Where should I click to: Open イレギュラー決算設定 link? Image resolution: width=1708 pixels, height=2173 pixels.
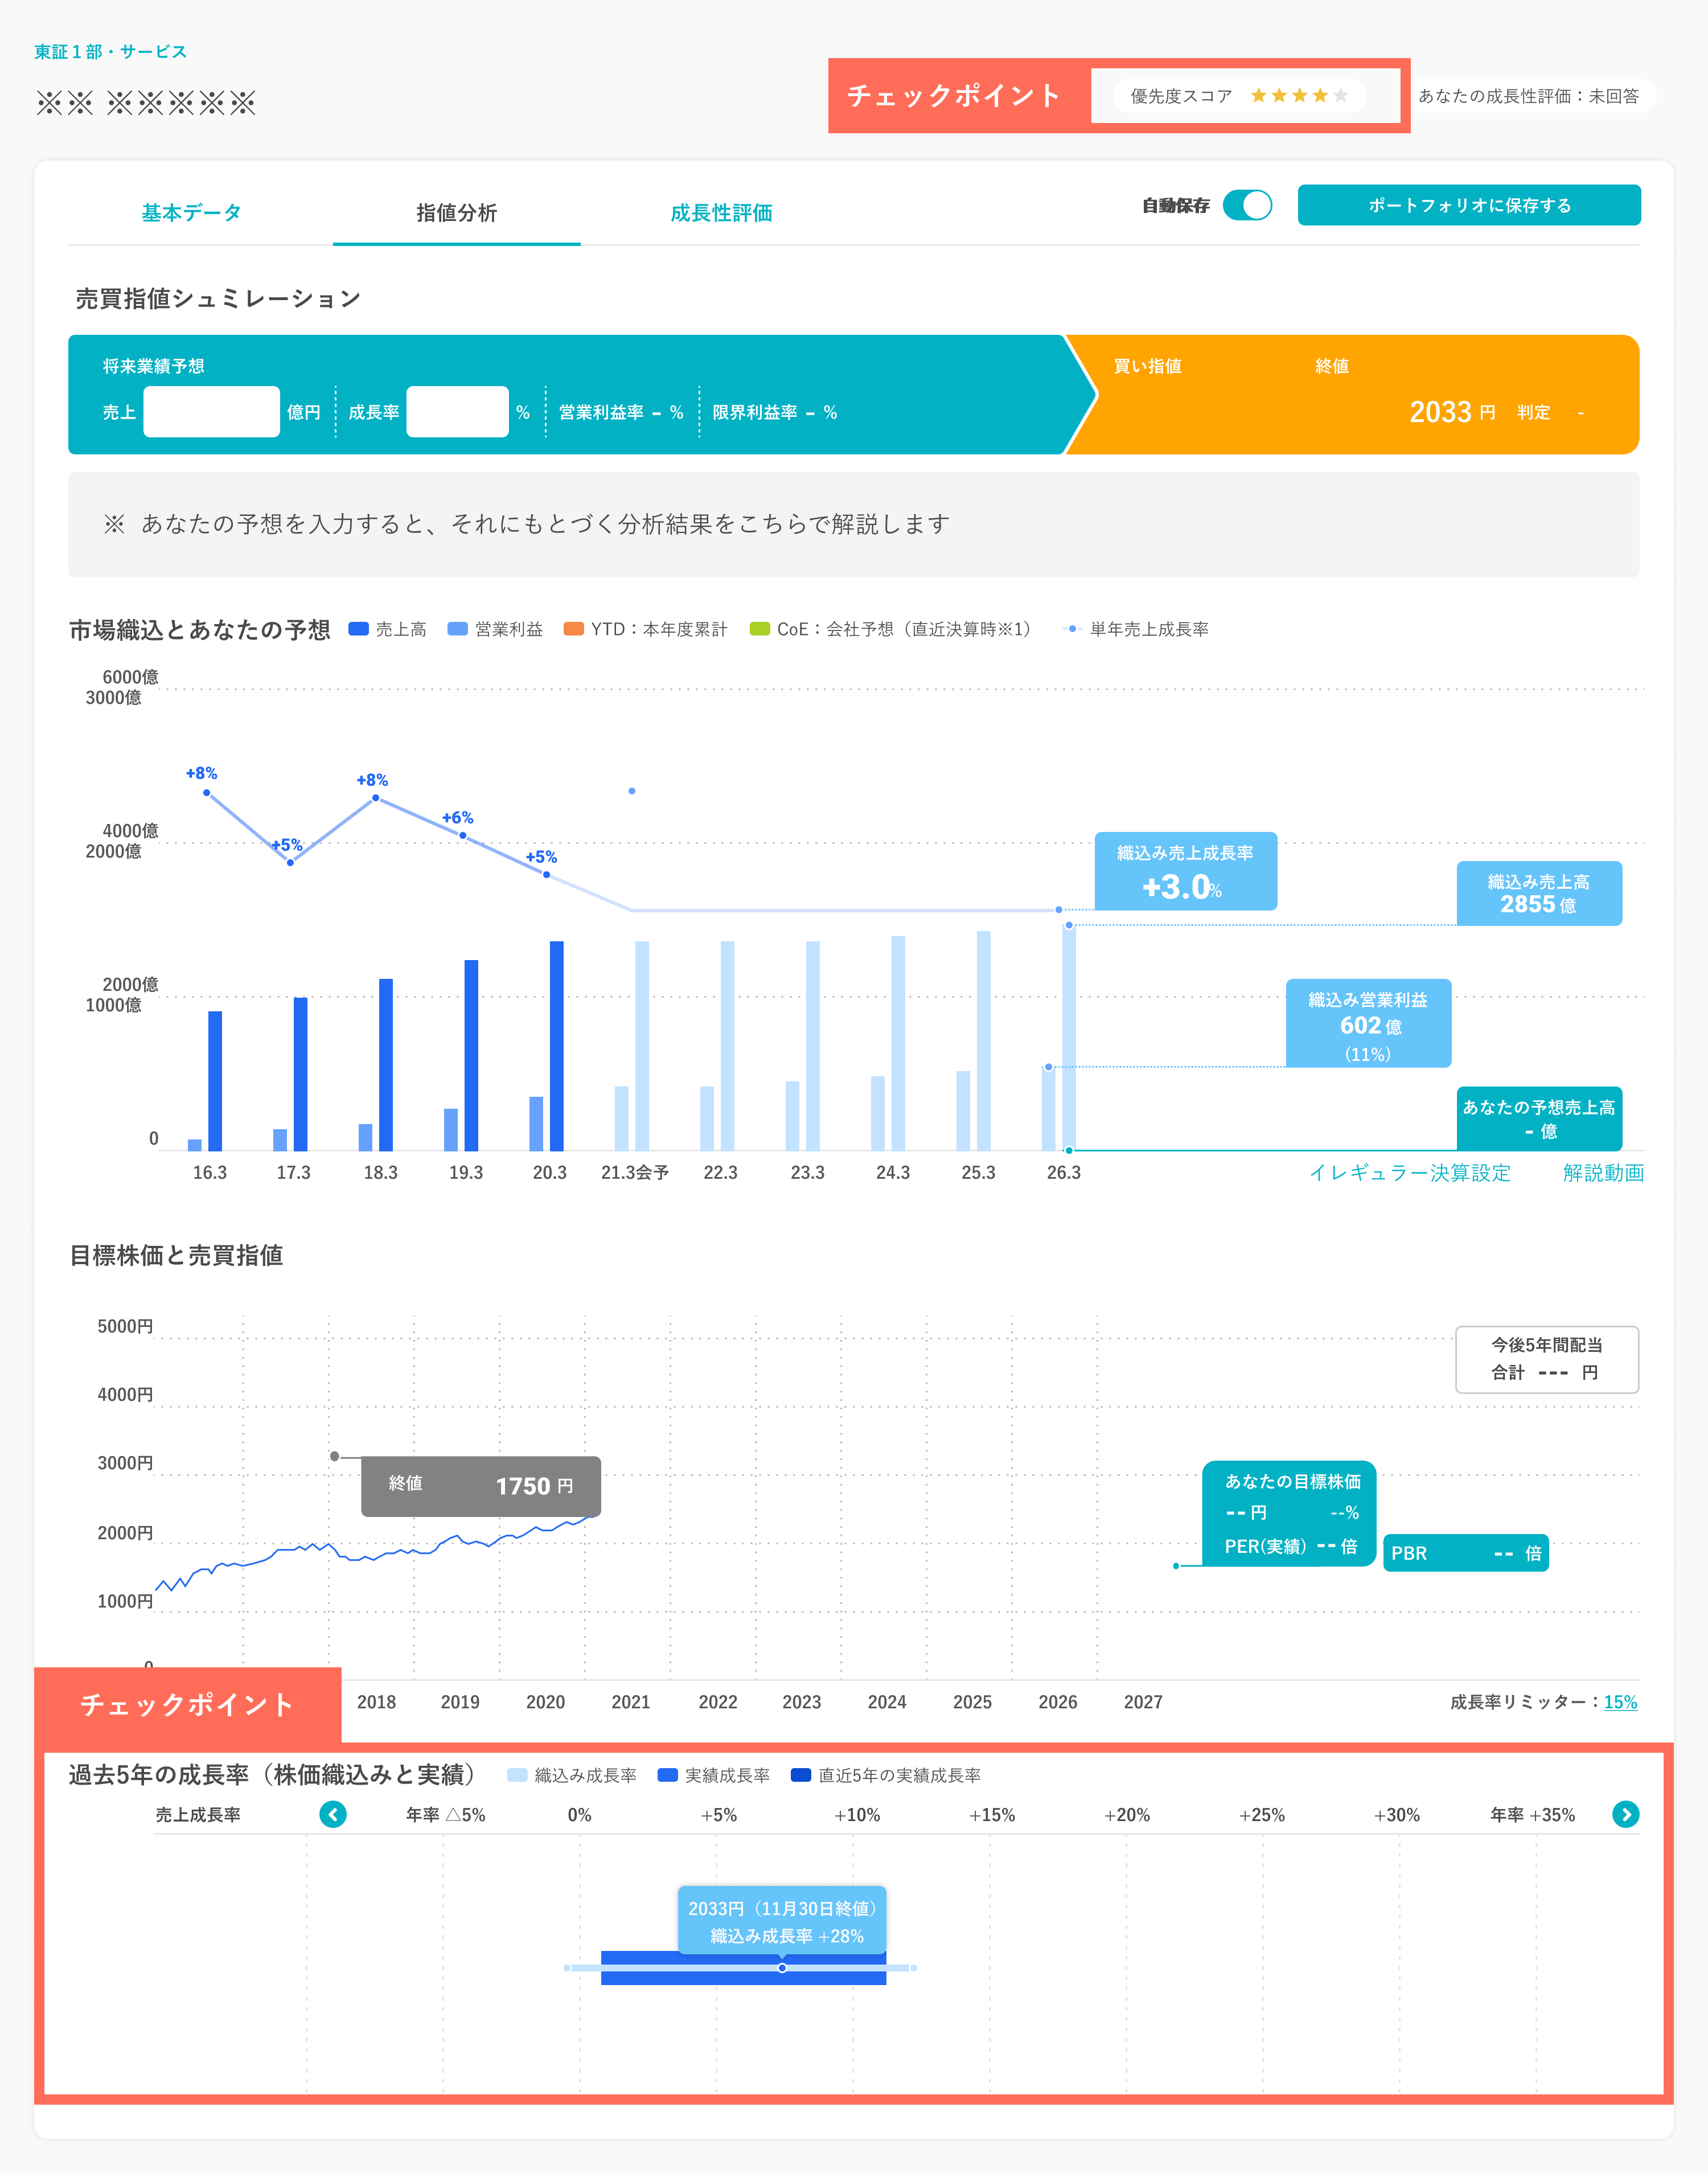1410,1172
